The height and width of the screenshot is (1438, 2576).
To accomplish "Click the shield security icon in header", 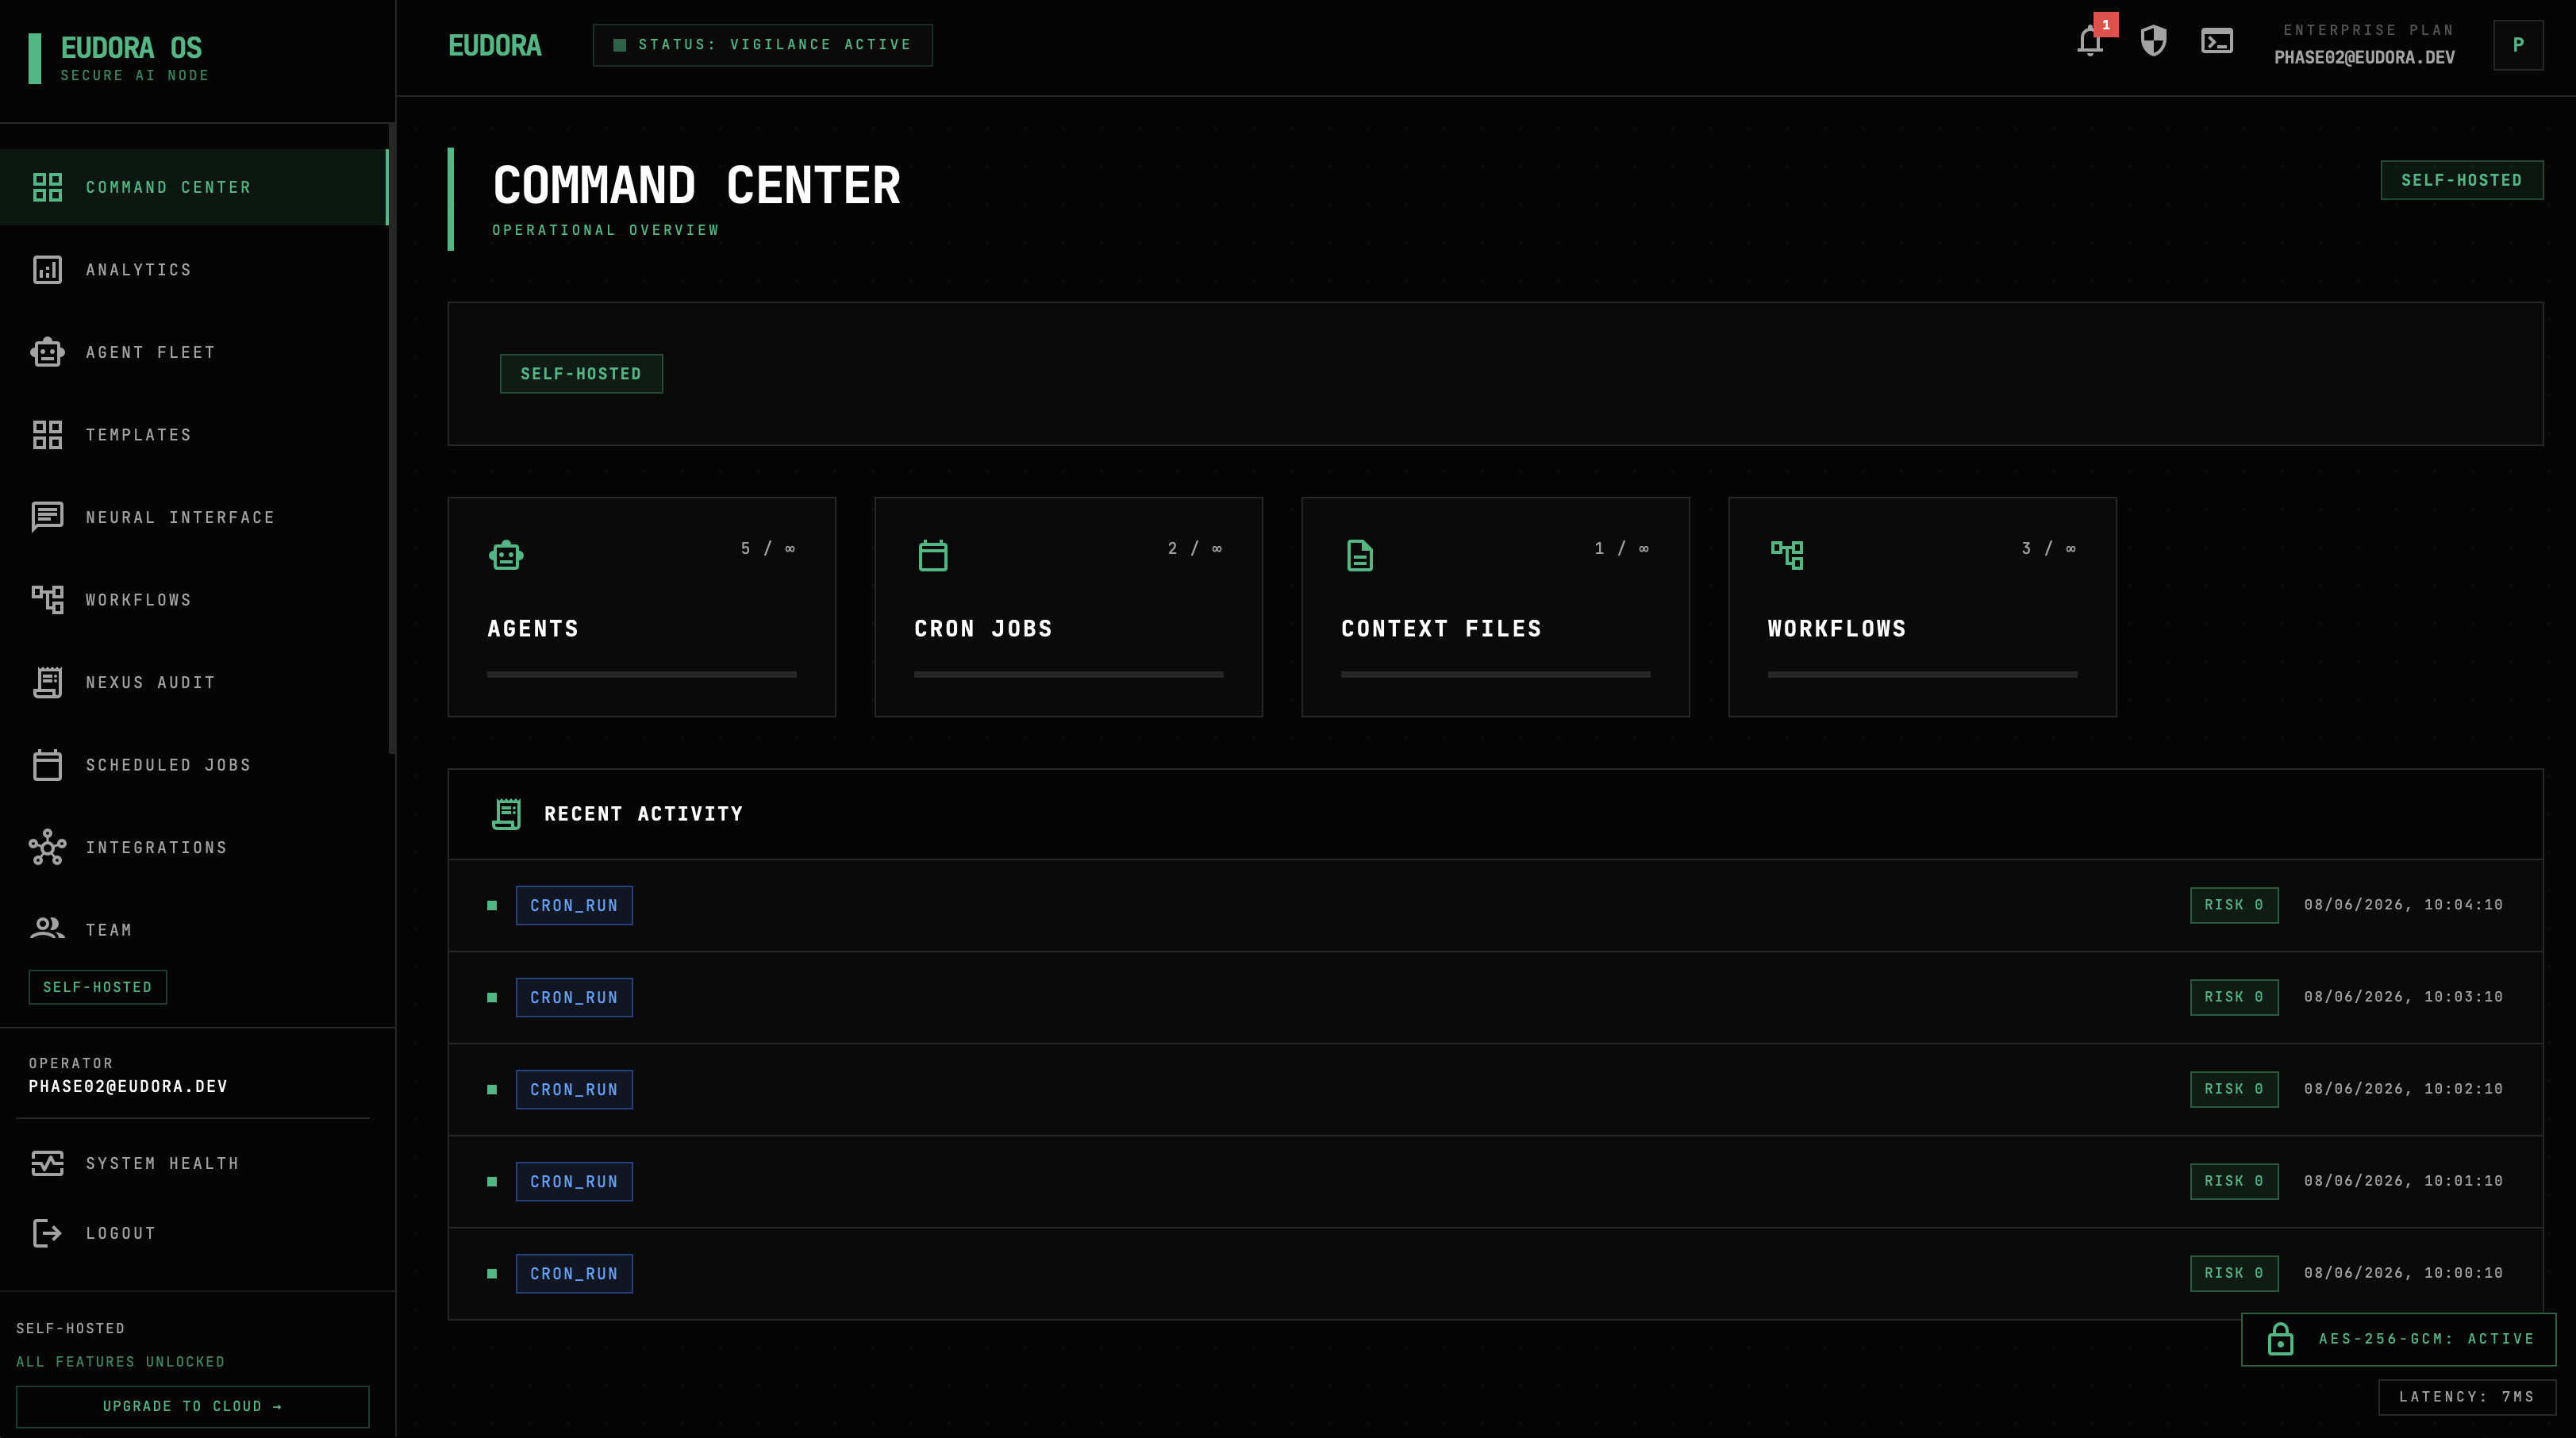I will [2153, 41].
